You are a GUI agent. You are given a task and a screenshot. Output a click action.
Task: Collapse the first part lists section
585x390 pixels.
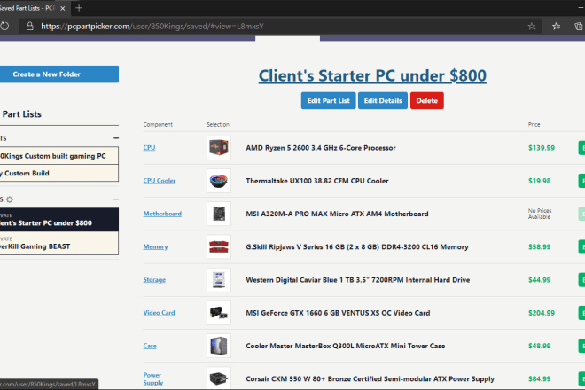point(116,138)
